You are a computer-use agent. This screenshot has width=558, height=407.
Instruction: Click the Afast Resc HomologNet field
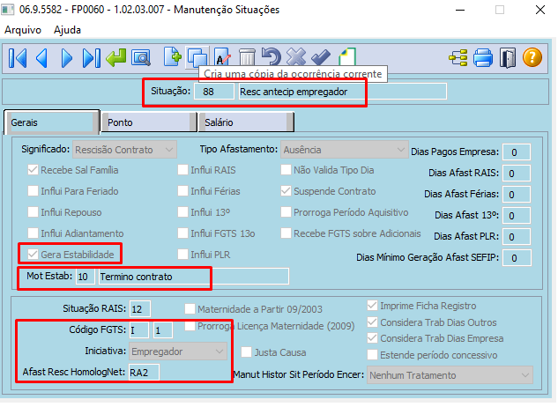[x=144, y=372]
